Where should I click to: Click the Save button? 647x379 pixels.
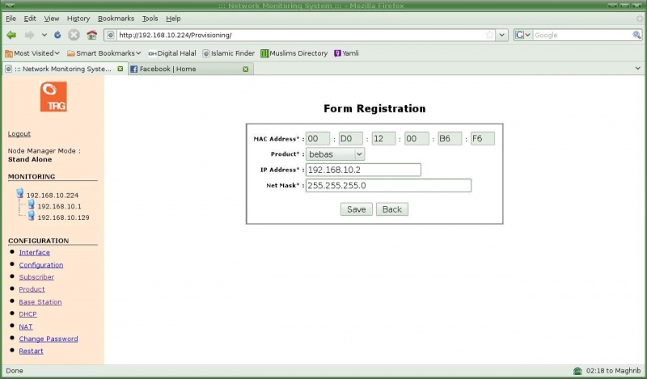coord(356,209)
